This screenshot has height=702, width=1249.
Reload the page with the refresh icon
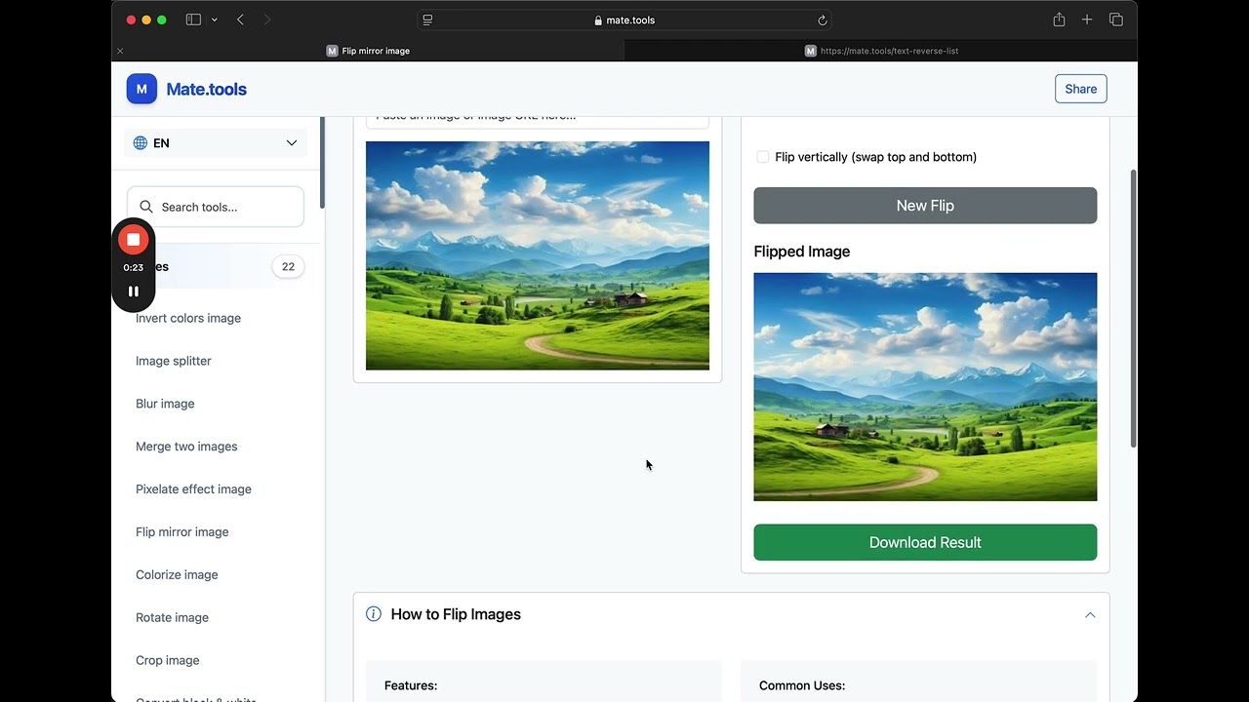click(x=823, y=19)
